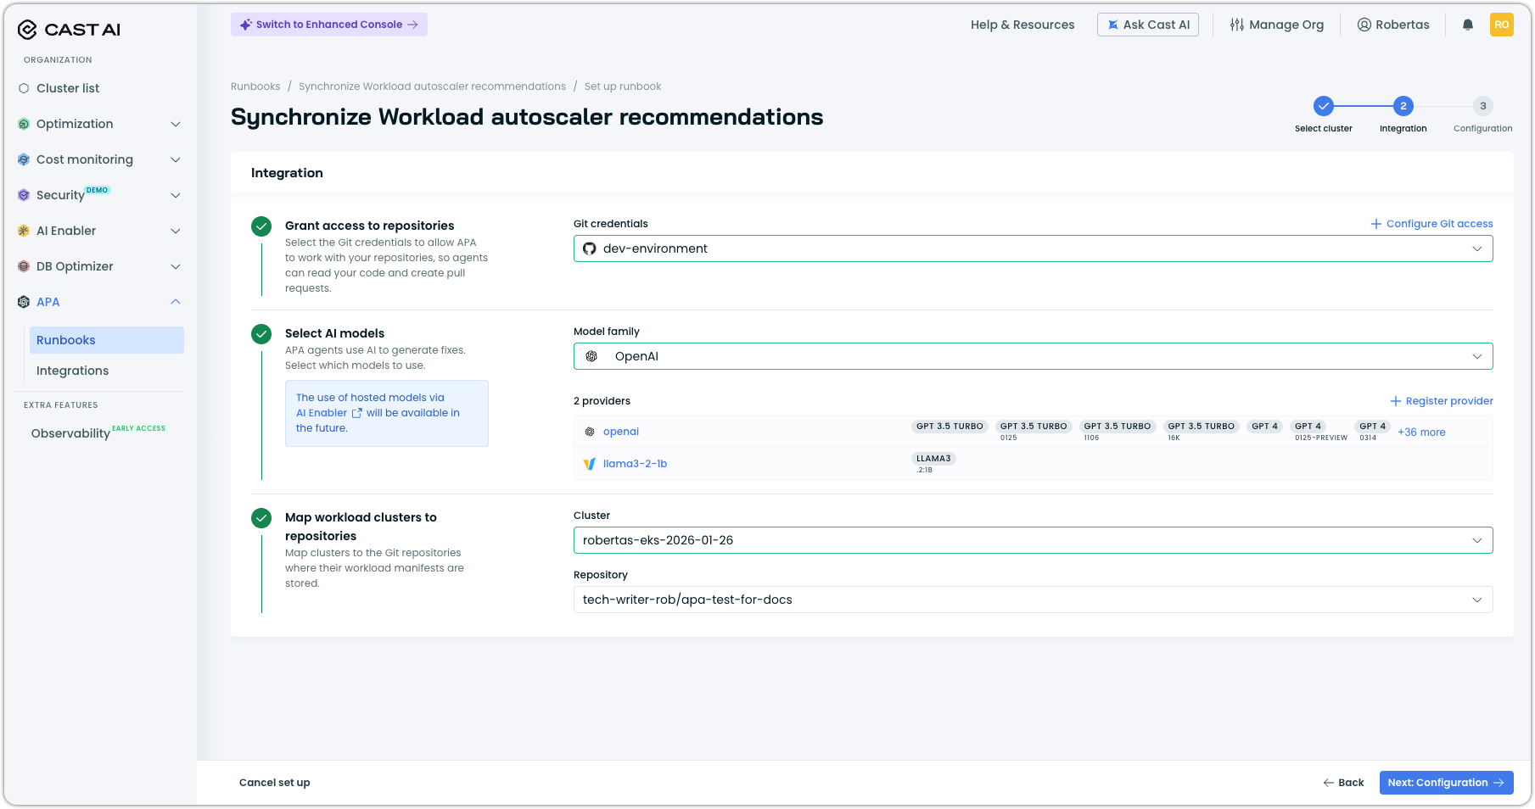Screen dimensions: 1535x809
Task: Click the Security sidebar icon
Action: point(24,195)
